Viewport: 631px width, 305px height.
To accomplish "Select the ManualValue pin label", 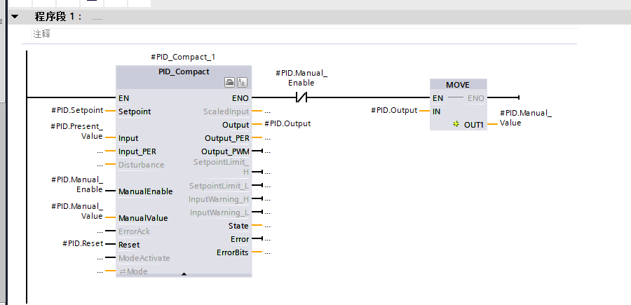I will [x=143, y=218].
